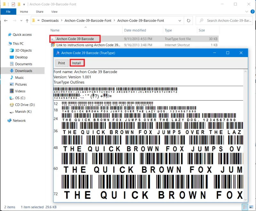The height and width of the screenshot is (211, 256).
Task: Open Pictures folder in sidebar
Action: 21,84
